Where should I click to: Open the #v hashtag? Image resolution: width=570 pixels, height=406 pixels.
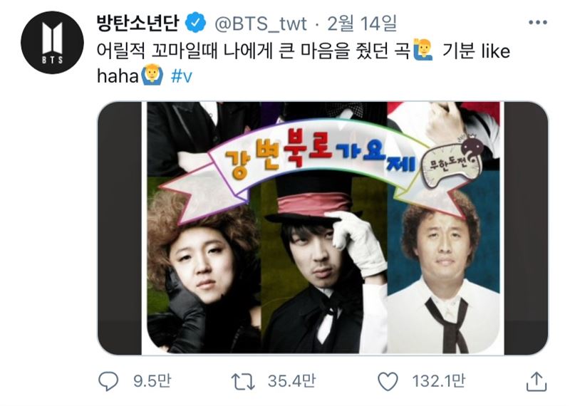(182, 76)
